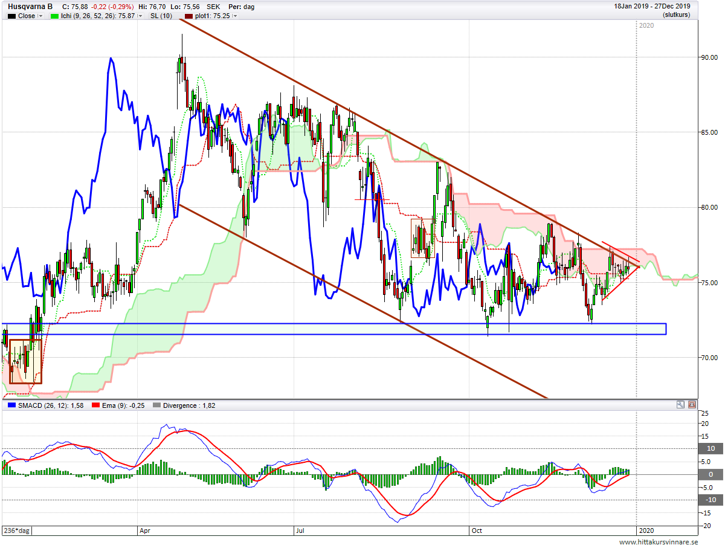Click the indicator level 0 marker
The image size is (725, 545).
coord(710,474)
